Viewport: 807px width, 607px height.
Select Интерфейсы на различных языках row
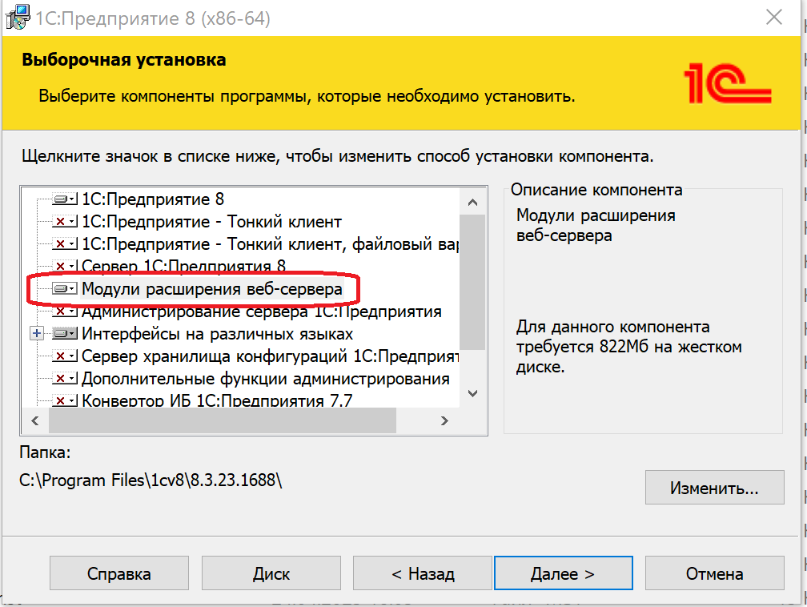[x=217, y=334]
